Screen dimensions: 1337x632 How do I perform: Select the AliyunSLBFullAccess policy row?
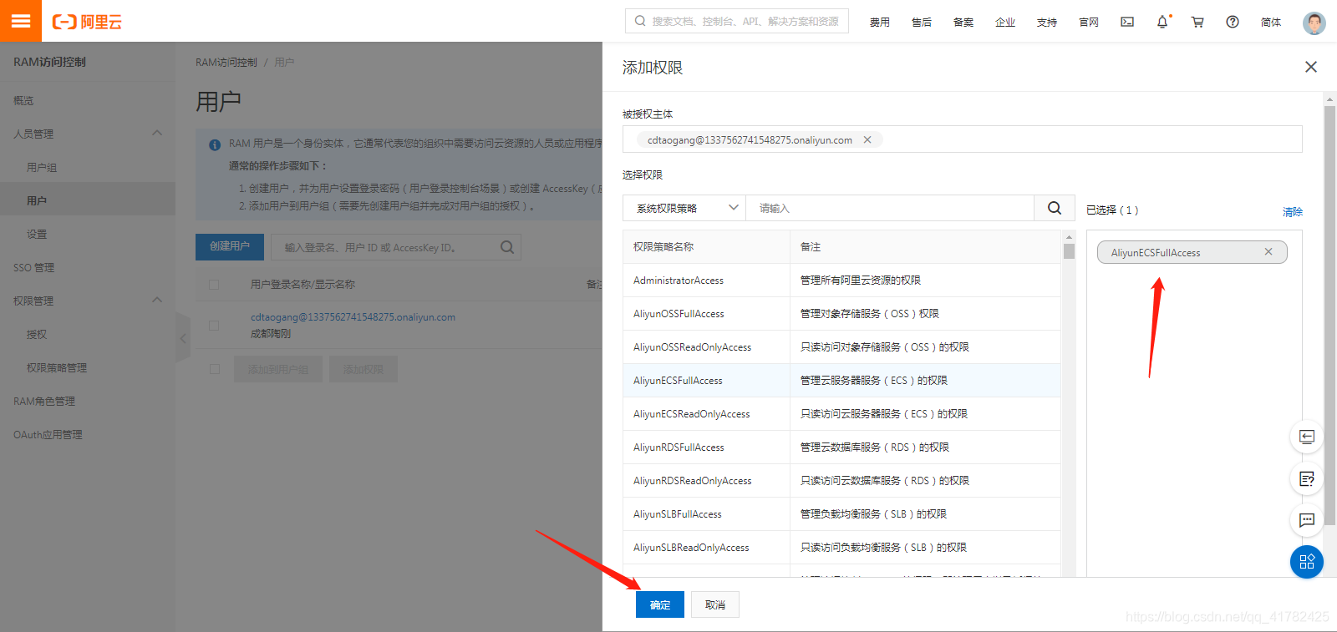[841, 514]
